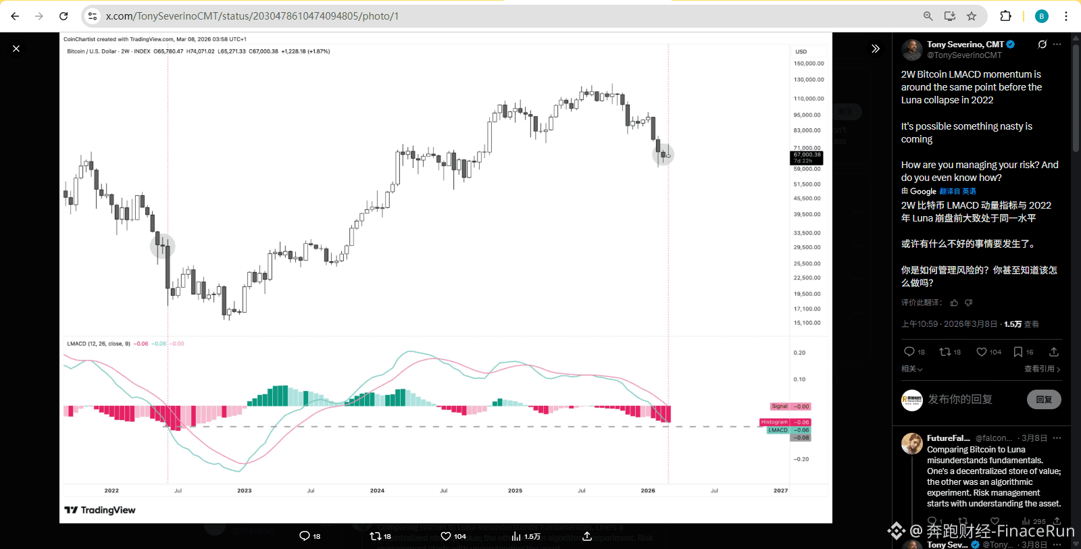Bookmark the tweet via icon showing 16
This screenshot has width=1081, height=549.
tap(1024, 352)
